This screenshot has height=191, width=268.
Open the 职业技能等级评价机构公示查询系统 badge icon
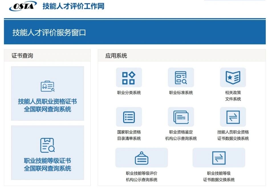tap(142, 158)
